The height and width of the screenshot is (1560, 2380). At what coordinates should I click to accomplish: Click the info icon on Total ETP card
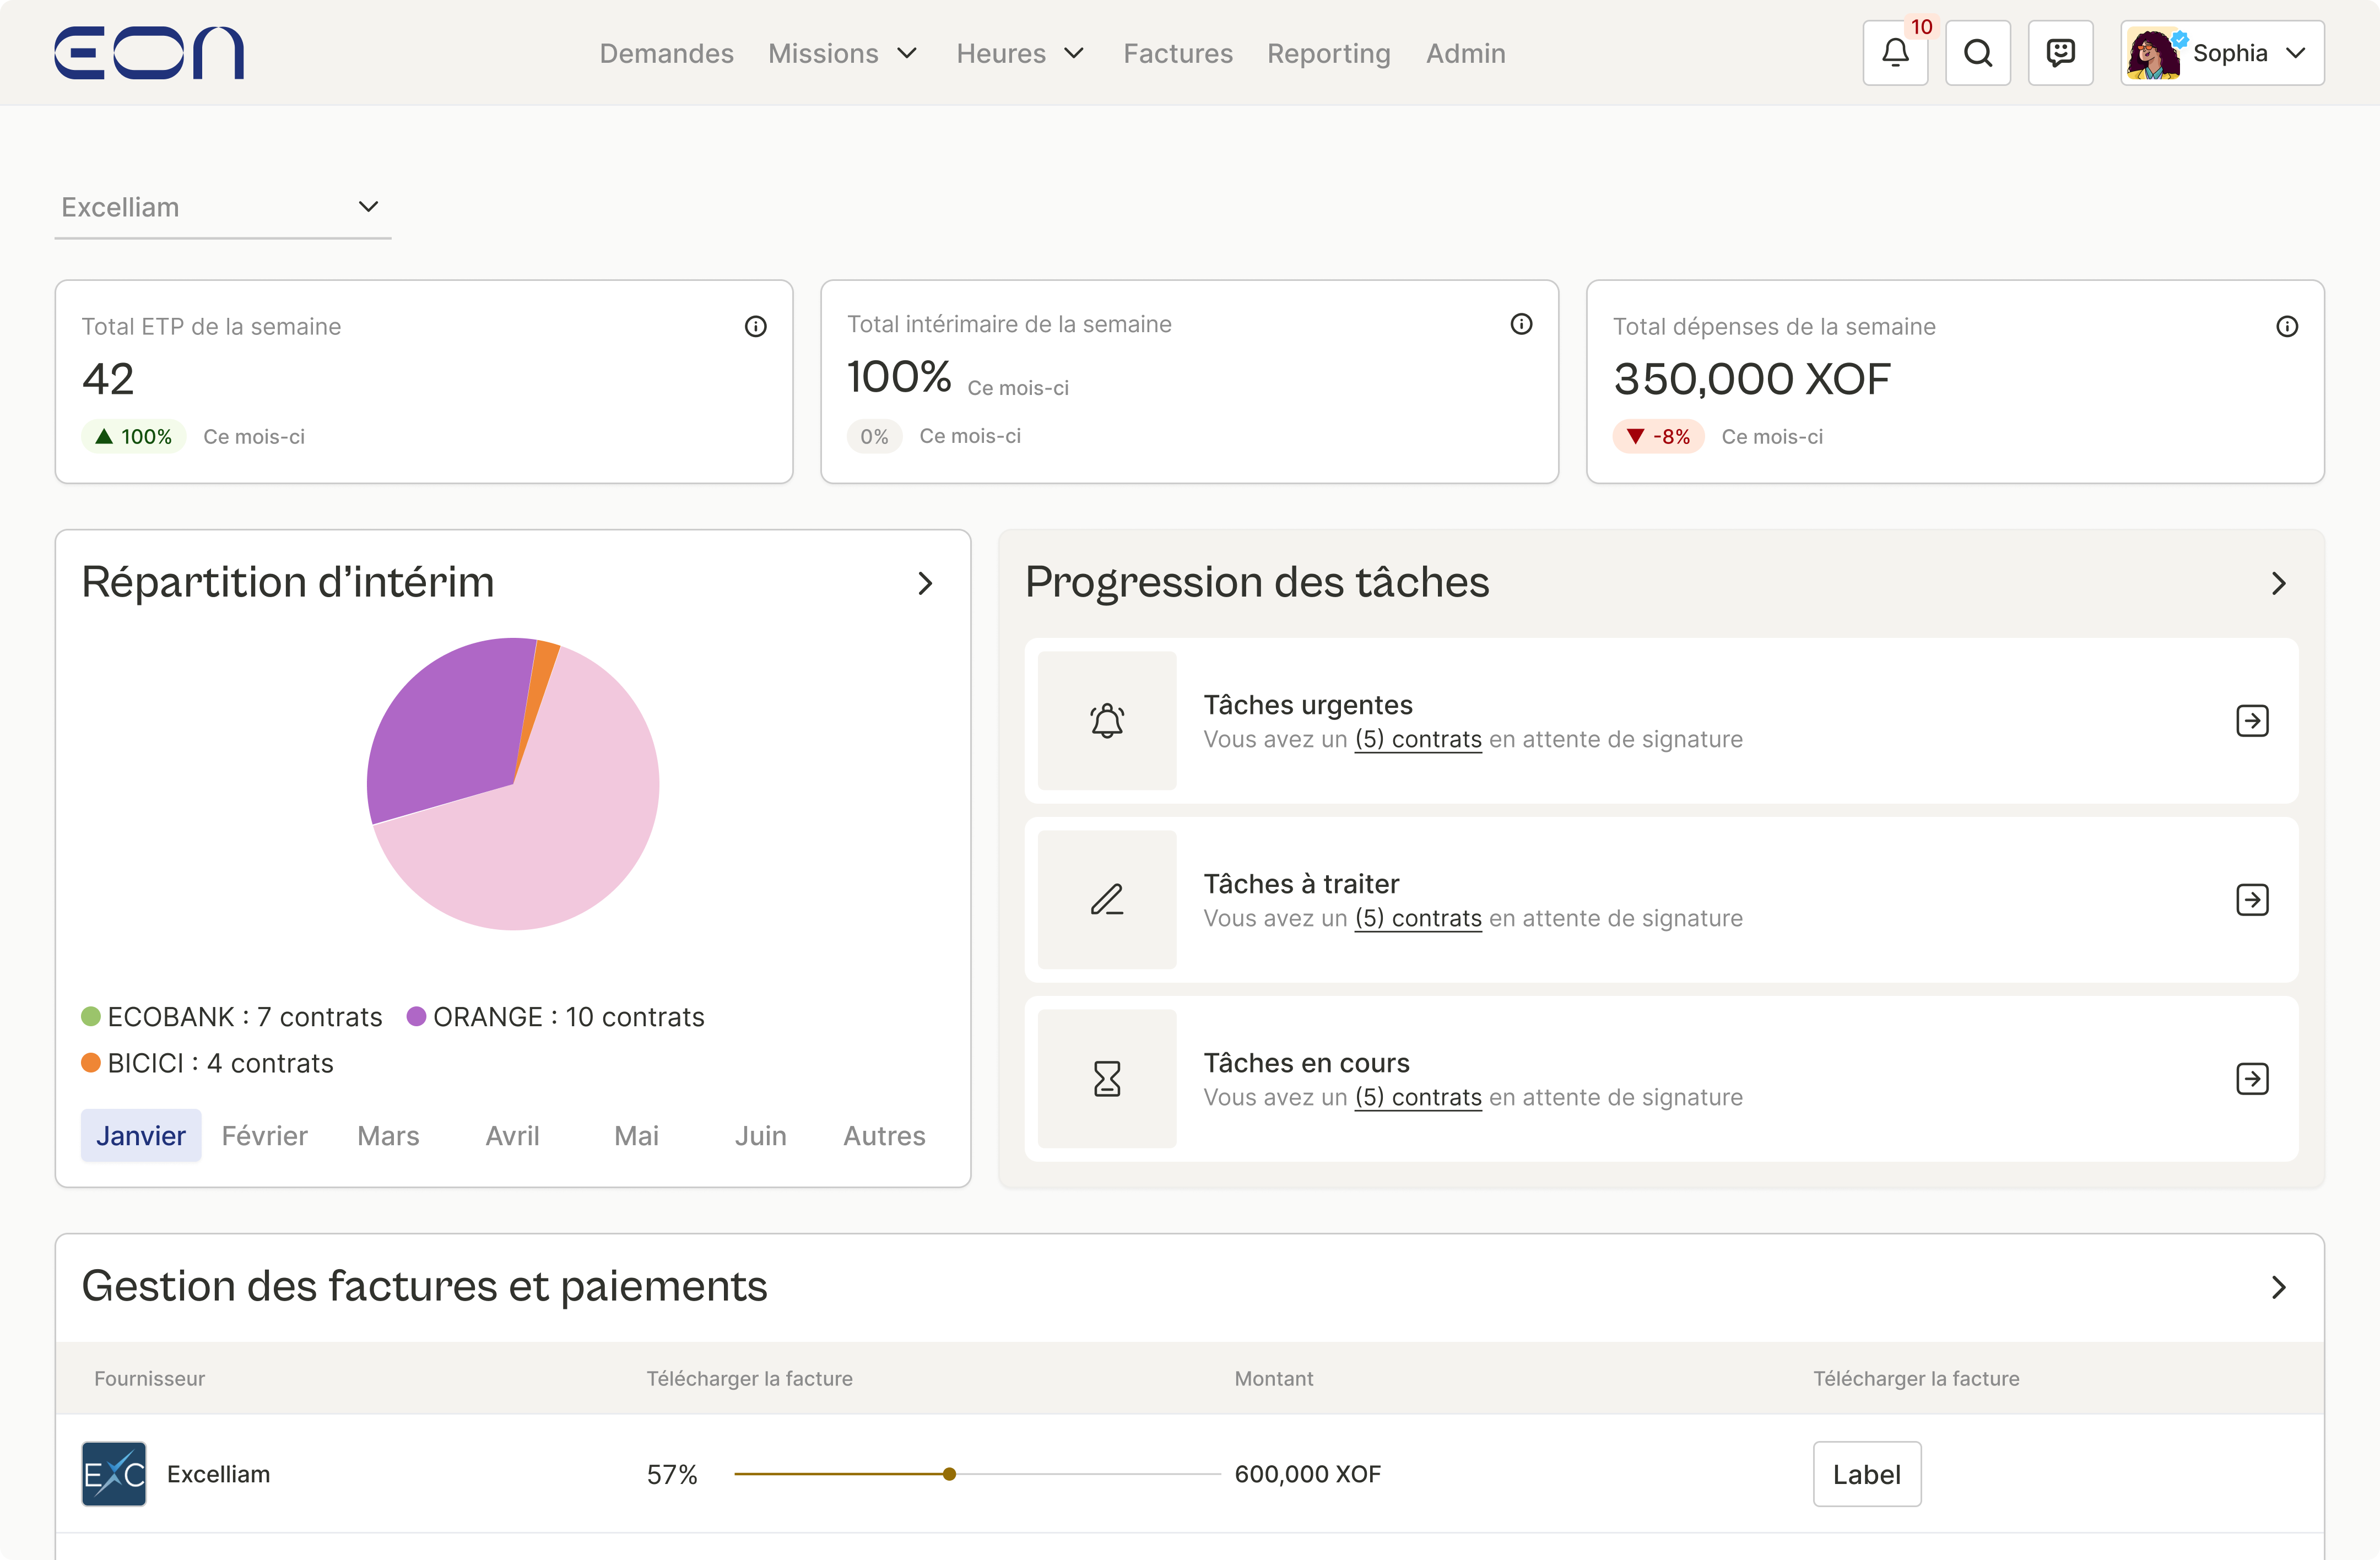coord(756,326)
